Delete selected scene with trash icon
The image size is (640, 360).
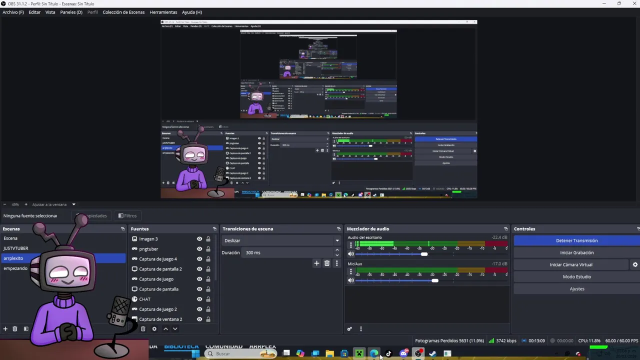15,329
